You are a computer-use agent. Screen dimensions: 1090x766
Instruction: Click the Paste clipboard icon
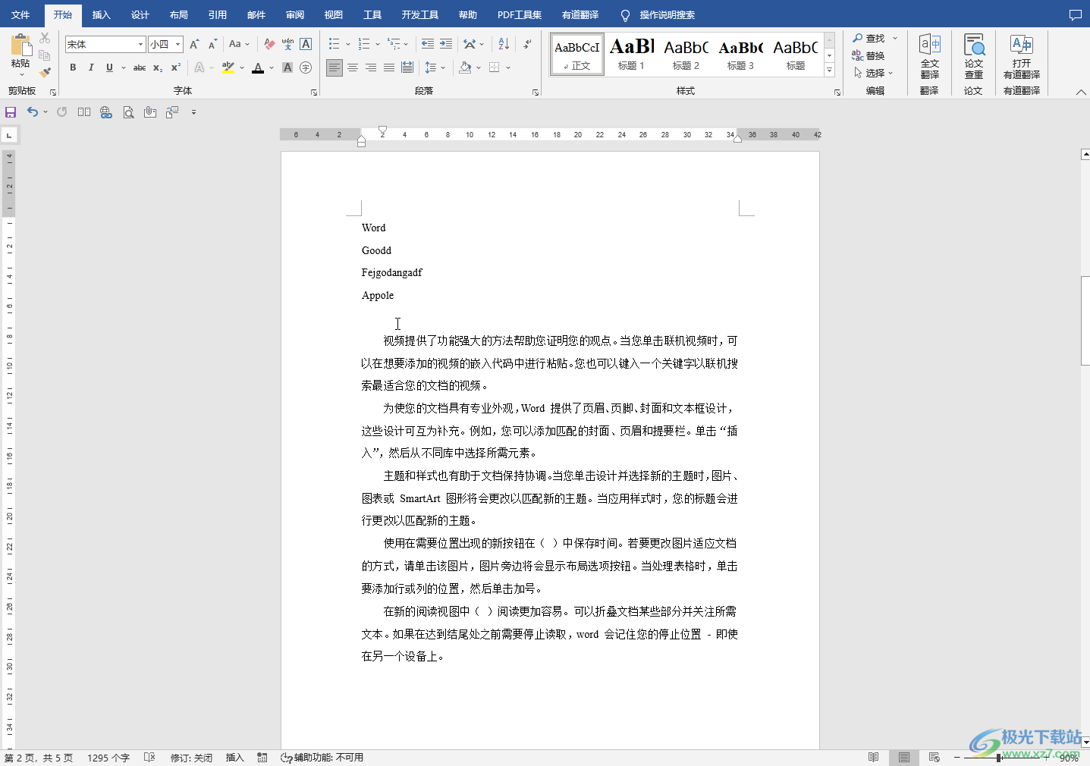(x=20, y=45)
